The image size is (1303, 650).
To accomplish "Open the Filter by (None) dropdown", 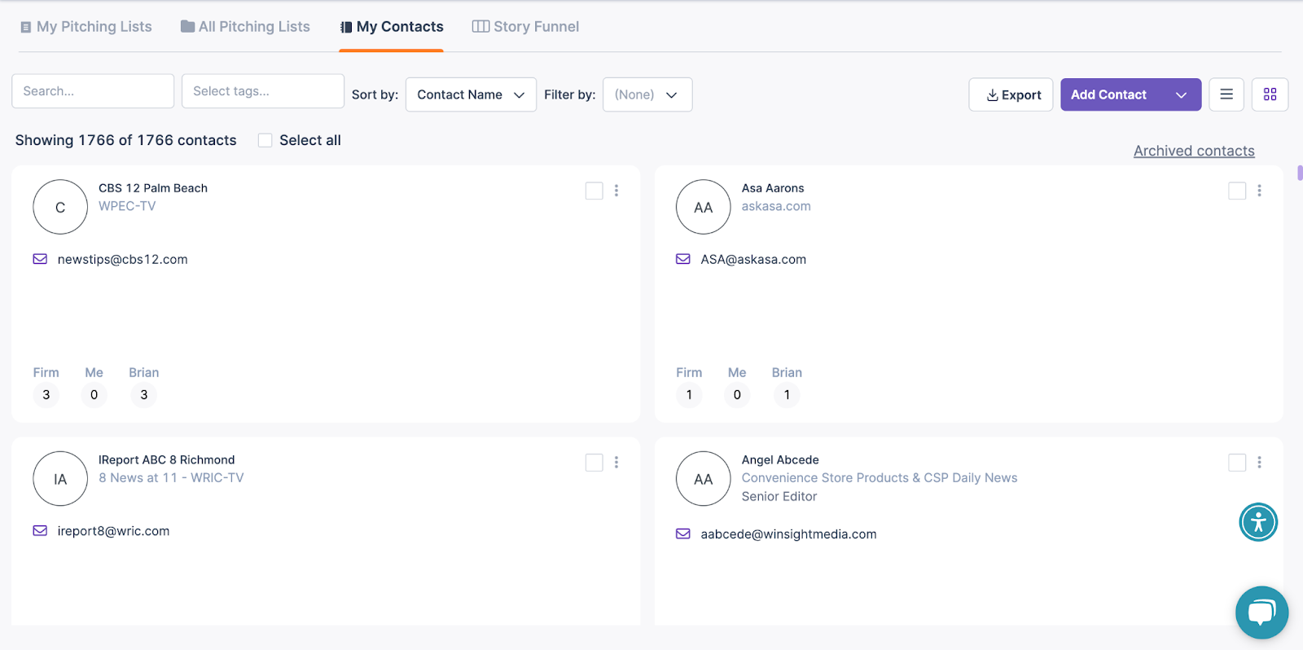I will tap(647, 94).
